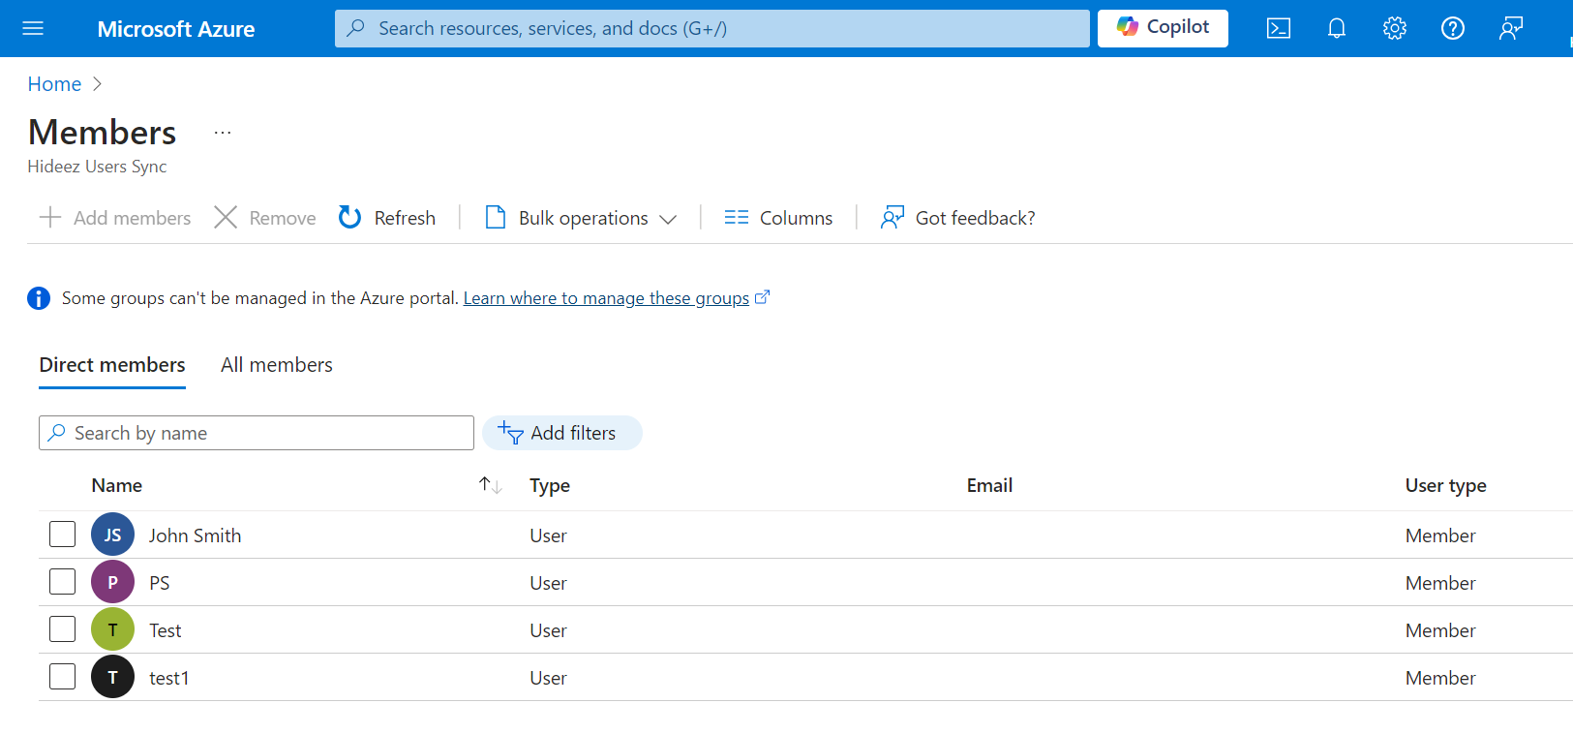Open Cloud Shell from the top bar
Image resolution: width=1573 pixels, height=734 pixels.
coord(1278,28)
